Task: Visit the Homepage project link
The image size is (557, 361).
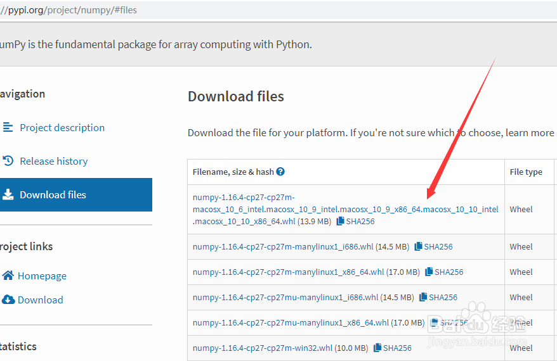Action: click(x=42, y=275)
